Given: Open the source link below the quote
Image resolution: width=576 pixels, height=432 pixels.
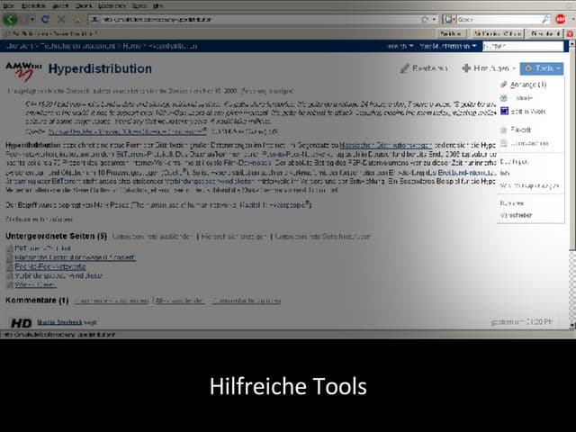Looking at the screenshot, I should (x=128, y=131).
